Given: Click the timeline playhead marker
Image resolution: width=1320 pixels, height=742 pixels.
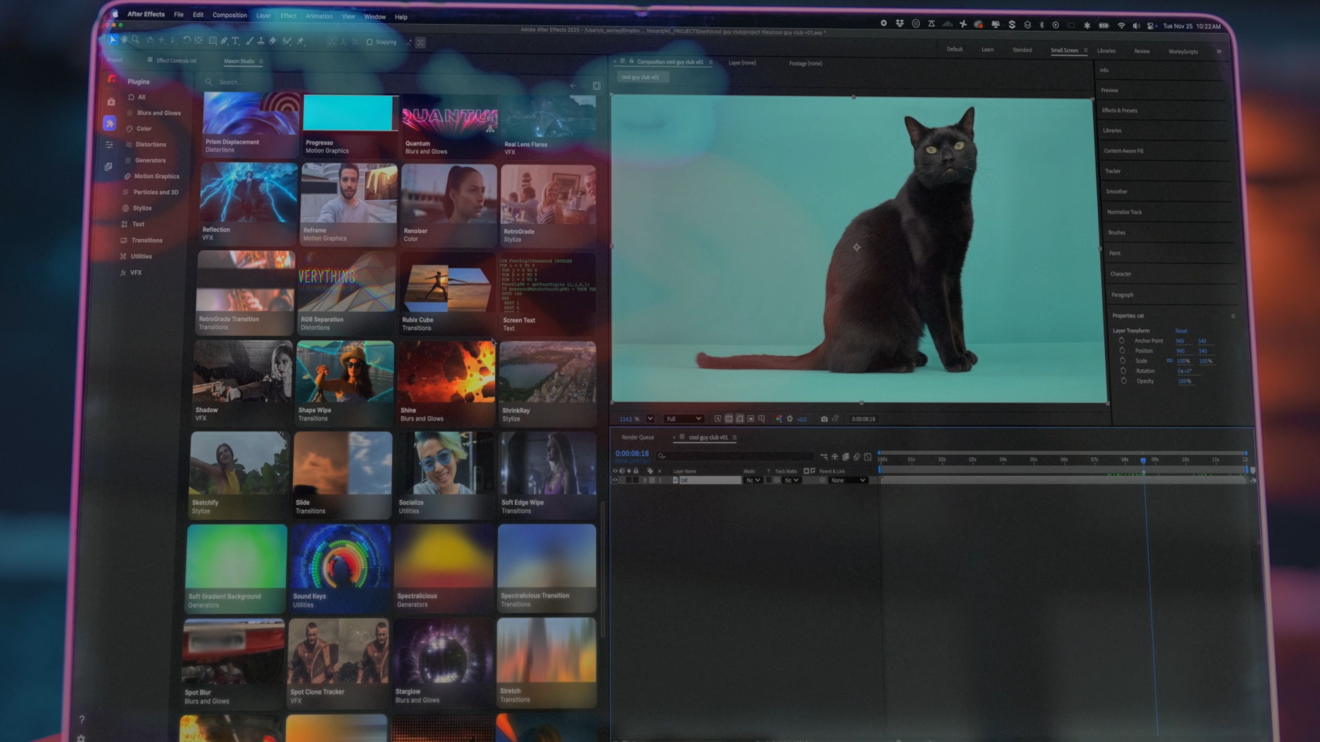Looking at the screenshot, I should point(1143,460).
